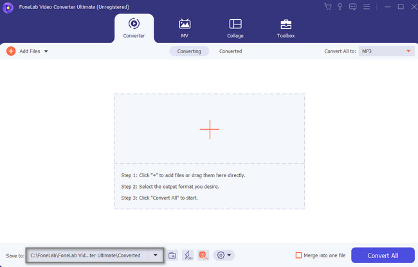Open the Convert All to MP3 dropdown
The image size is (418, 267).
click(386, 51)
